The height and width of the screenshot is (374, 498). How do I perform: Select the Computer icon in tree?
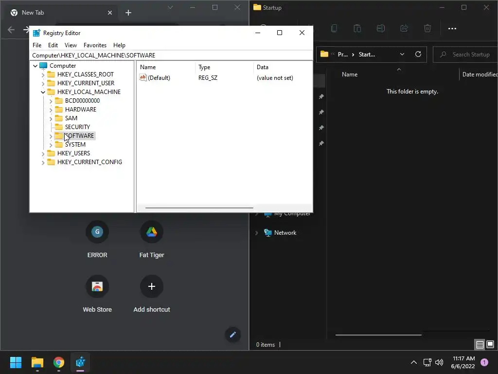(43, 66)
